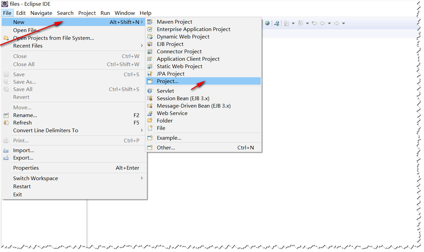Click the Eclipse icon in the title bar
The image size is (424, 252).
pos(5,4)
